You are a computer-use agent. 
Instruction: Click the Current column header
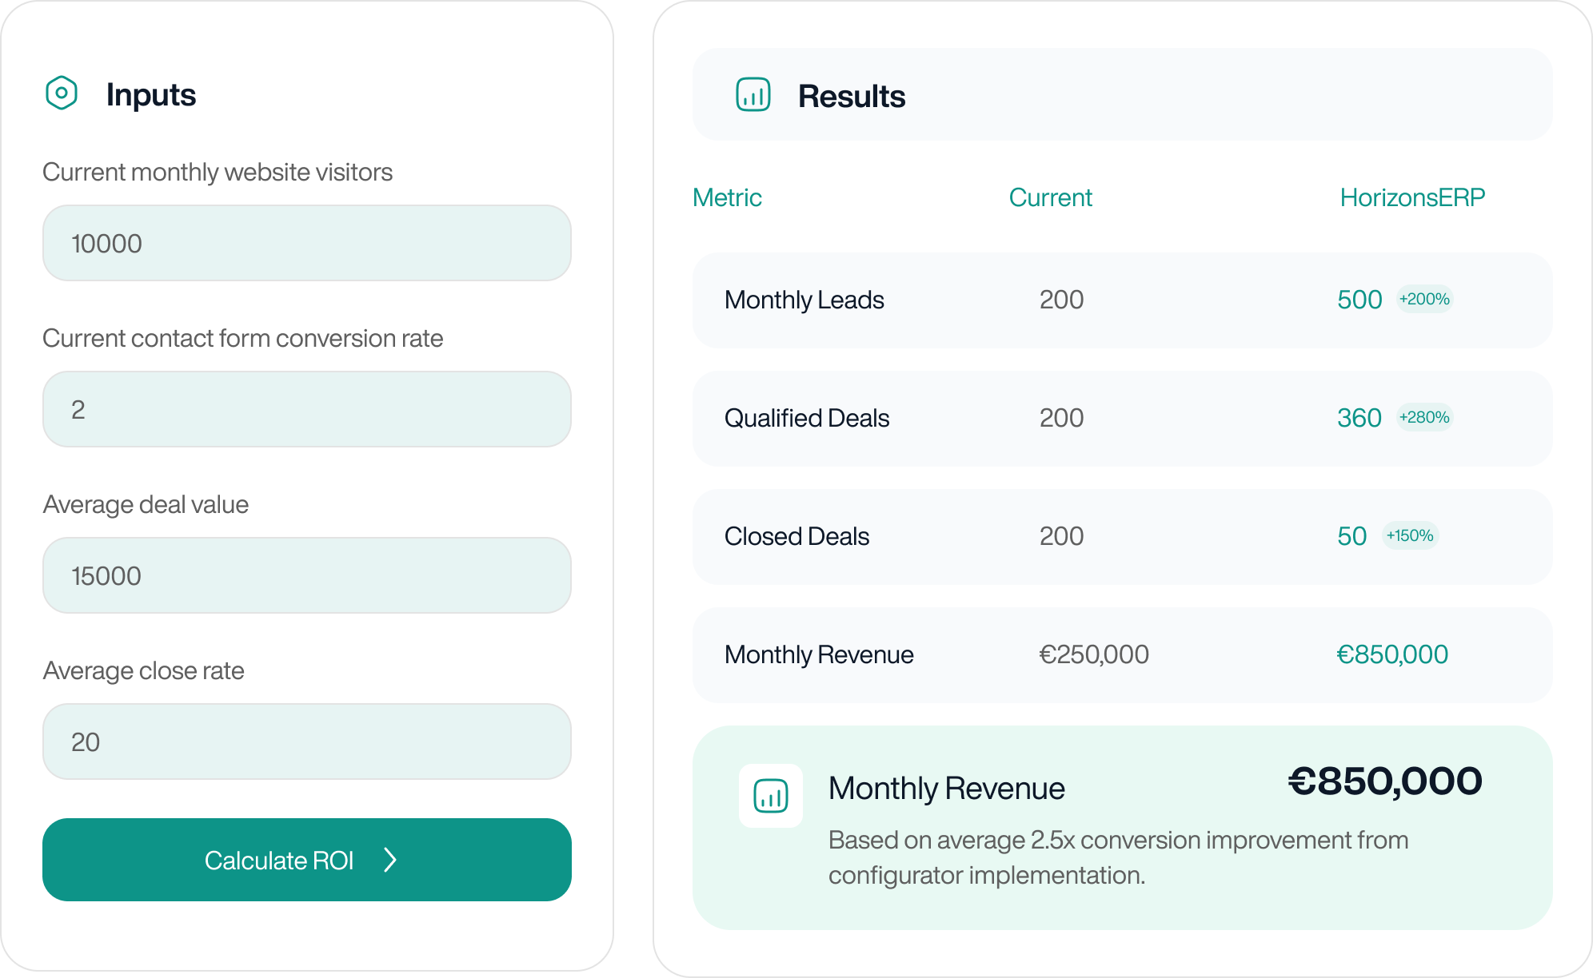pos(1050,197)
